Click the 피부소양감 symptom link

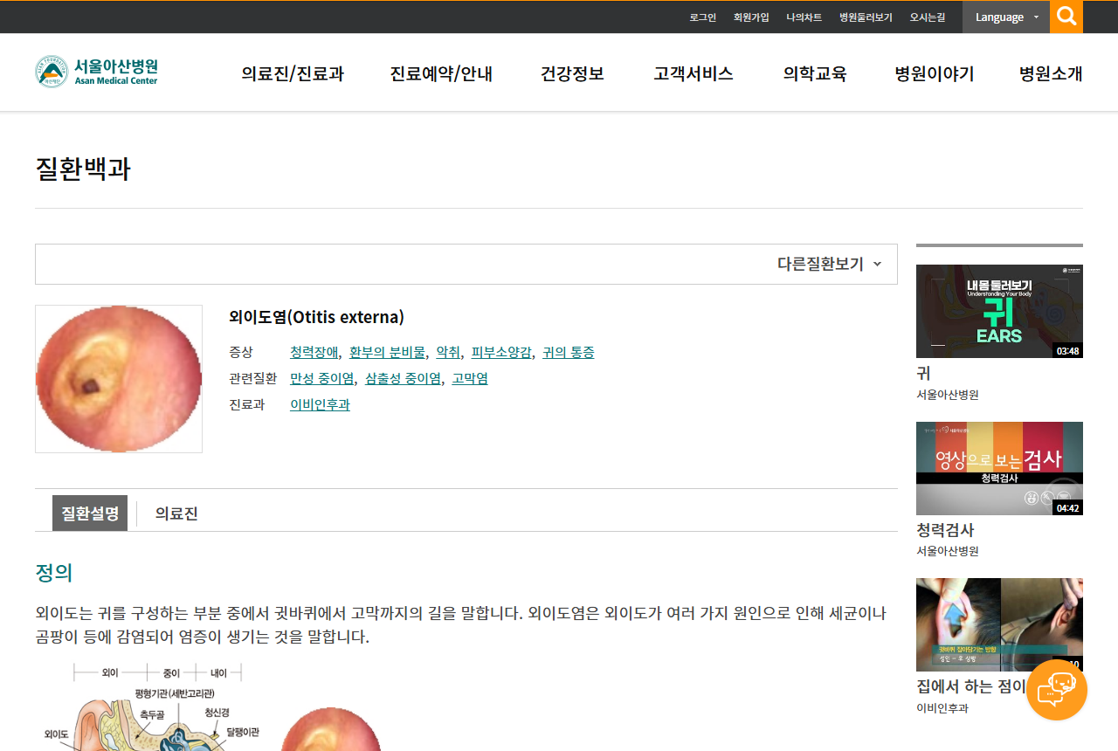[x=501, y=352]
